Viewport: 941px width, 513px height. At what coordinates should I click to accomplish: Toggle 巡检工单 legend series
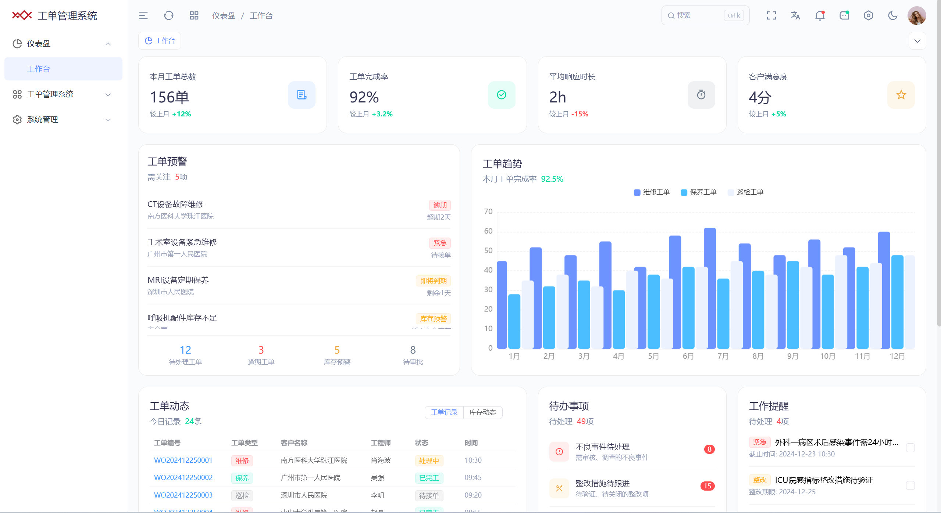click(x=745, y=192)
